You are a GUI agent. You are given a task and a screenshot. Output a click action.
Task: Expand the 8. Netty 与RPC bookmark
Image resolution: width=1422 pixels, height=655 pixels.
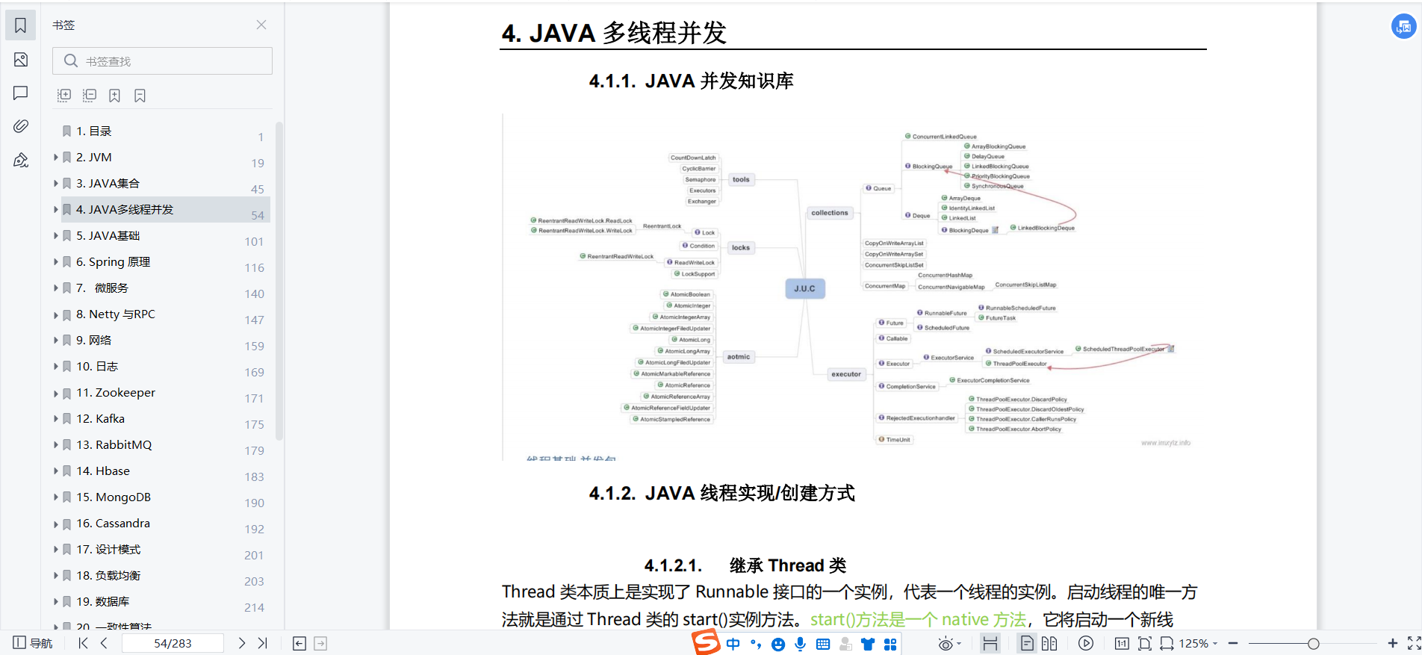(x=56, y=314)
